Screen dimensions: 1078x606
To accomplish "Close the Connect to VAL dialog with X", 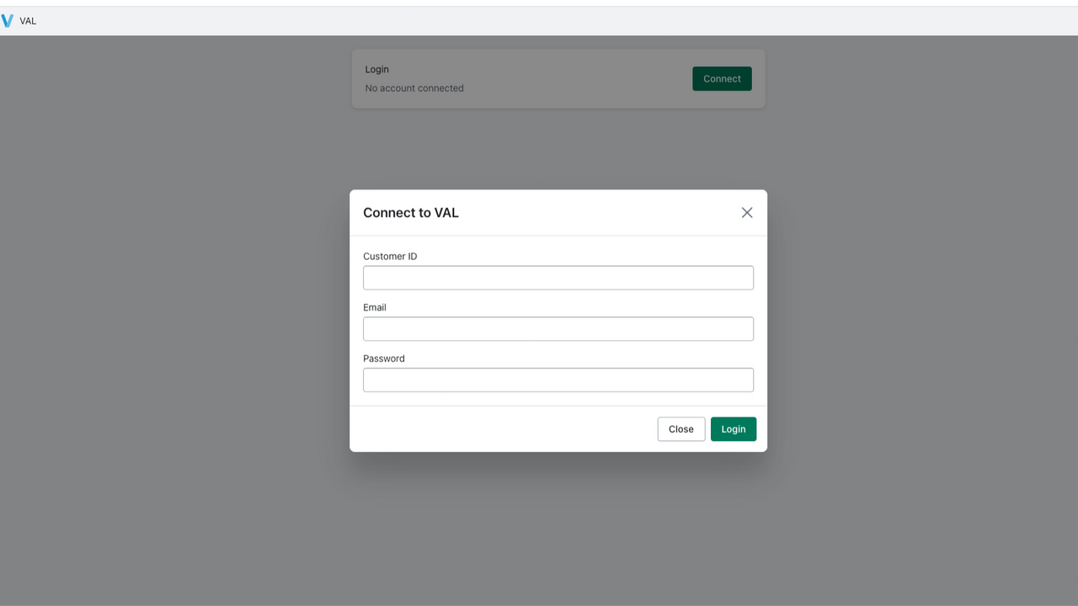I will click(747, 213).
